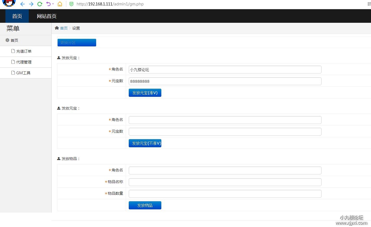Click the home icon in breadcrumb
The width and height of the screenshot is (371, 227).
tap(57, 28)
